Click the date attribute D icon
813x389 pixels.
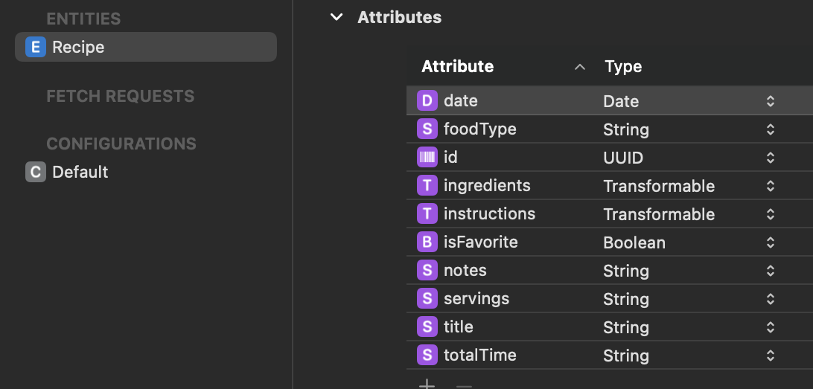pos(427,101)
